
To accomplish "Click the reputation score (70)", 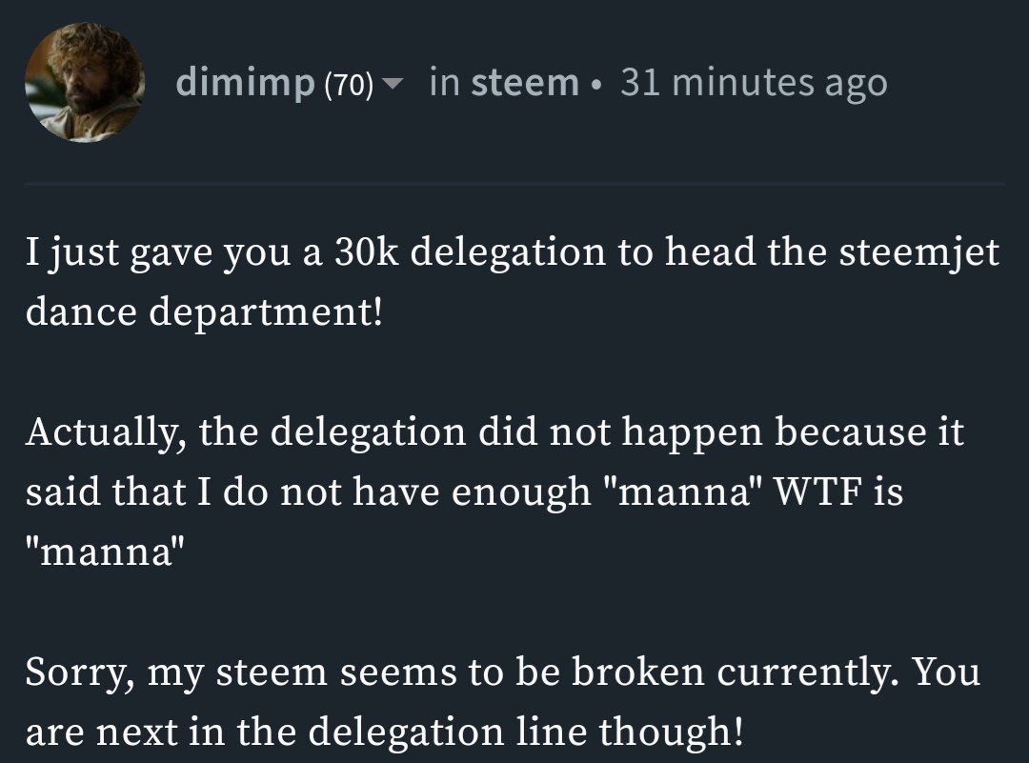I will [349, 85].
